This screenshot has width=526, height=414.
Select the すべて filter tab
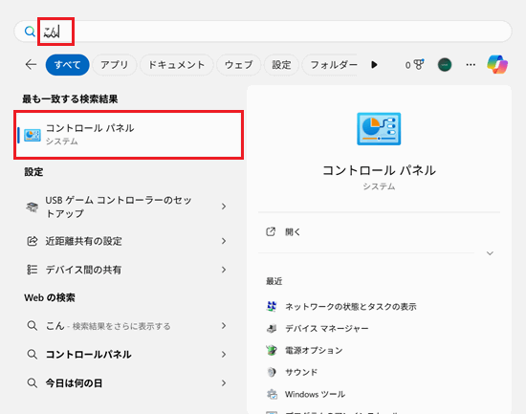coord(68,65)
